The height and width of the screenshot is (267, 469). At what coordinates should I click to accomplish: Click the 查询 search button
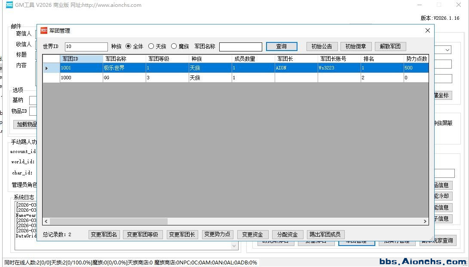click(282, 46)
